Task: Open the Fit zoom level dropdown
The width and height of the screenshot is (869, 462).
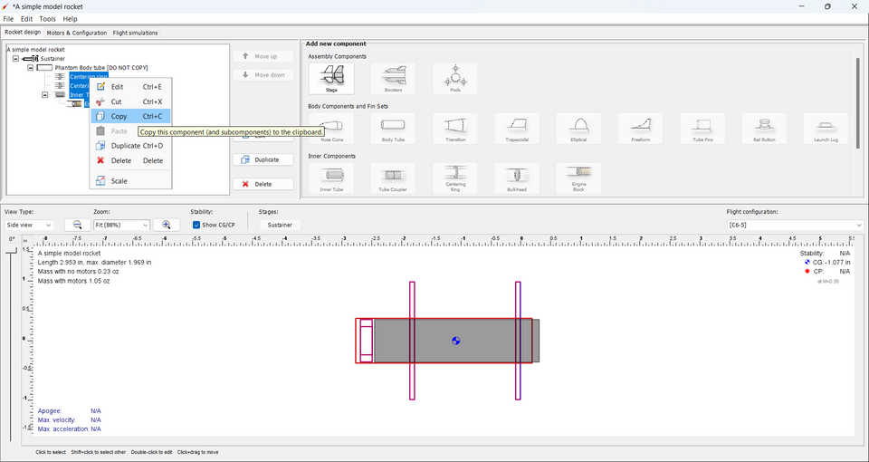Action: [x=121, y=225]
